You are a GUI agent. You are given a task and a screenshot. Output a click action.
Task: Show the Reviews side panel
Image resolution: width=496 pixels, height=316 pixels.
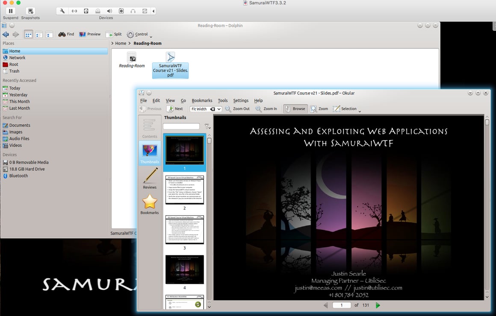(x=150, y=178)
